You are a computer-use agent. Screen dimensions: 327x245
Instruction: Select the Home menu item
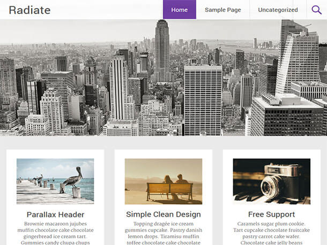click(x=180, y=10)
